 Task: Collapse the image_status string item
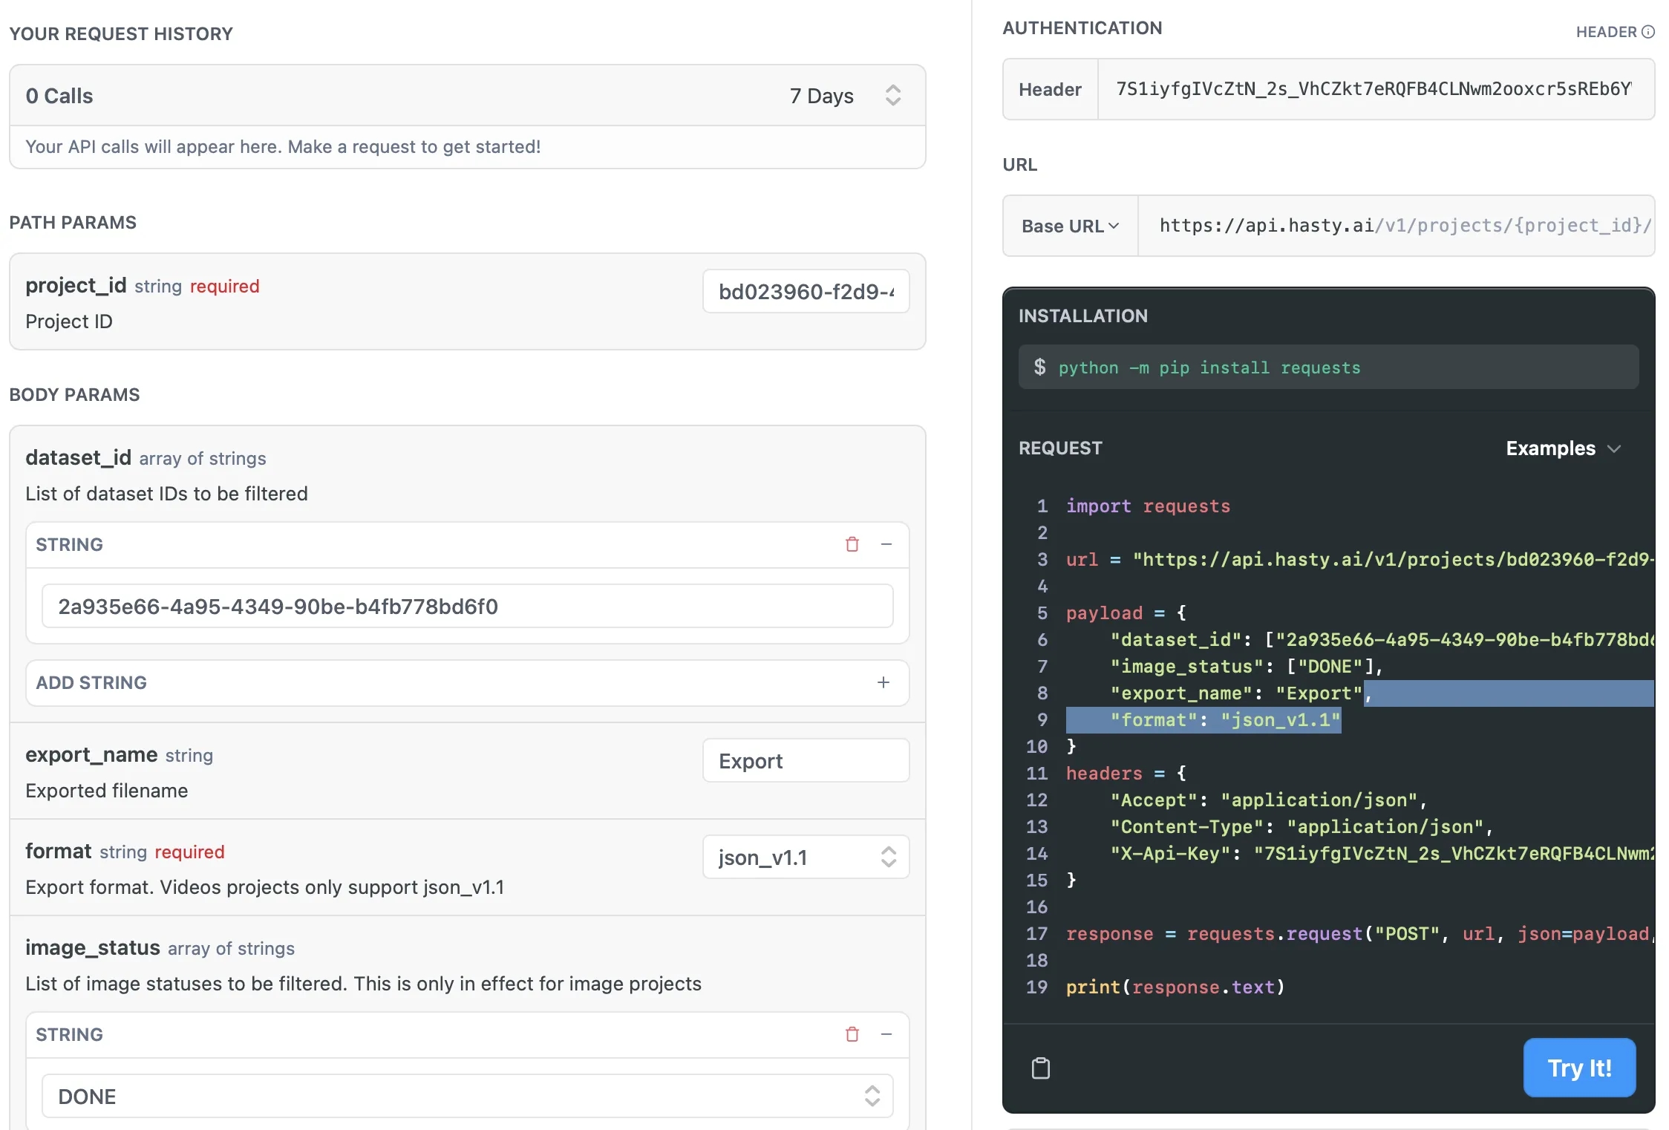(x=886, y=1034)
